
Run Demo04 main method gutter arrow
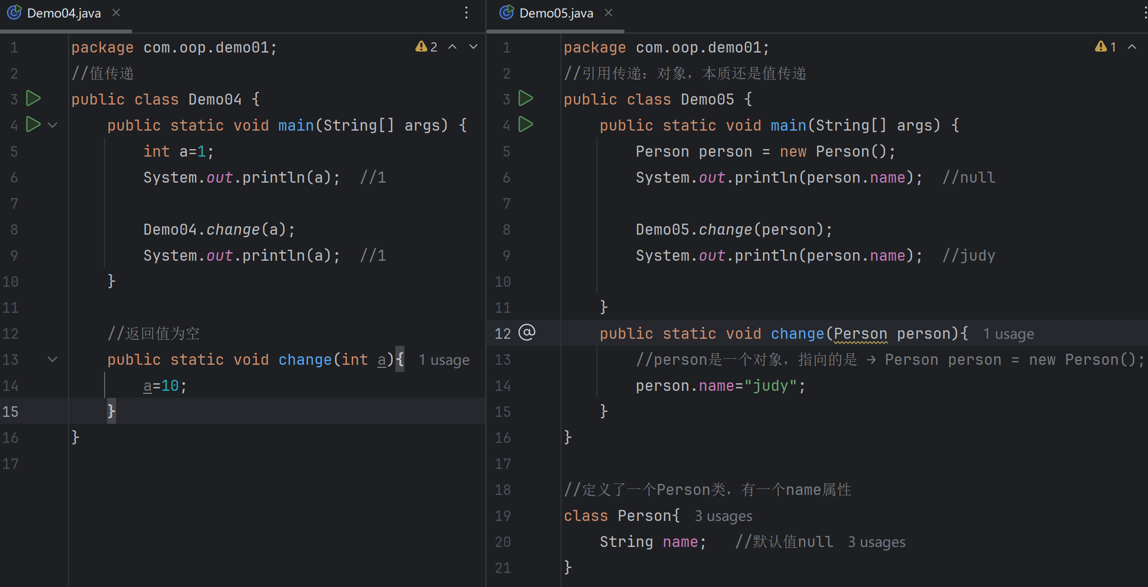(x=34, y=124)
